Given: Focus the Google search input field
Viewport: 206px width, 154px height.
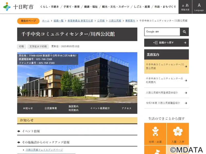Looking at the screenshot, I should [162, 32].
